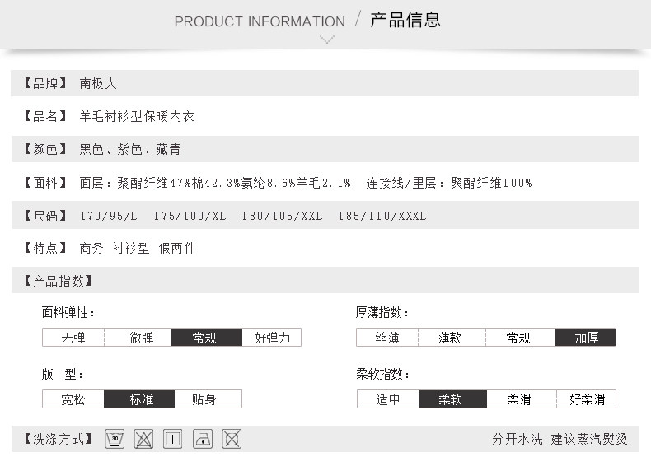Click the 30-degree wash care icon
The height and width of the screenshot is (466, 651).
click(x=115, y=439)
